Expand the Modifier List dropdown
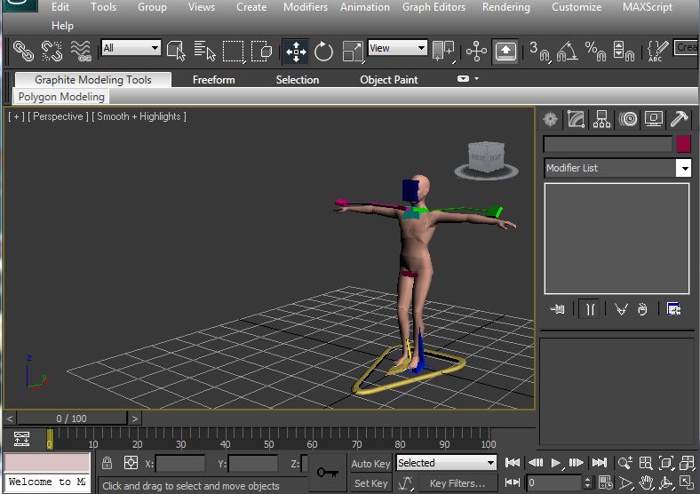This screenshot has height=494, width=700. [683, 168]
